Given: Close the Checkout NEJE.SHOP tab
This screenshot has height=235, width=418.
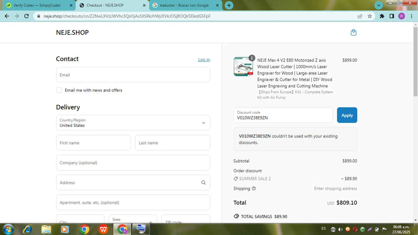Looking at the screenshot, I should click(144, 5).
